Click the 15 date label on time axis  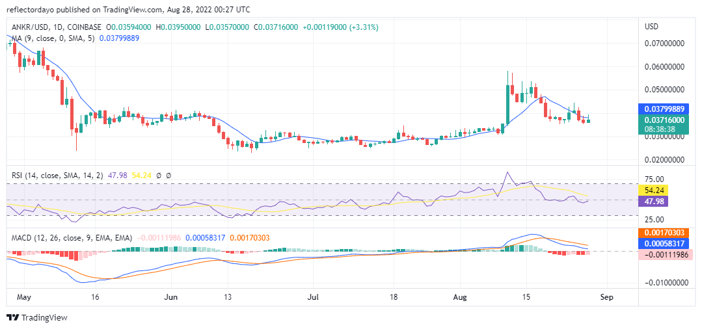pos(526,296)
